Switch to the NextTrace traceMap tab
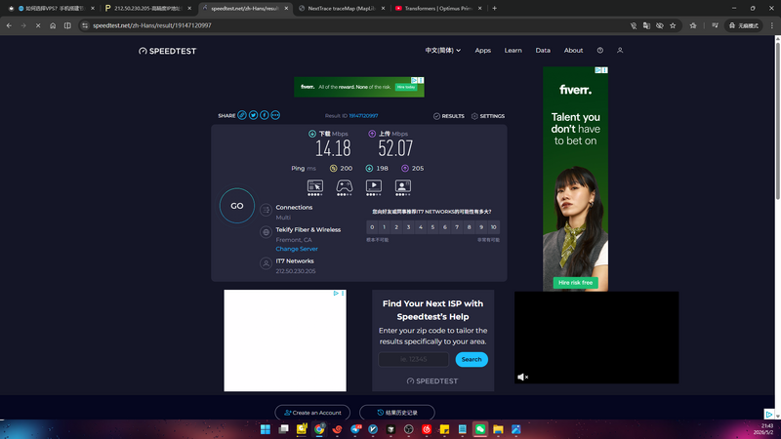Viewport: 781px width, 439px height. pos(342,9)
